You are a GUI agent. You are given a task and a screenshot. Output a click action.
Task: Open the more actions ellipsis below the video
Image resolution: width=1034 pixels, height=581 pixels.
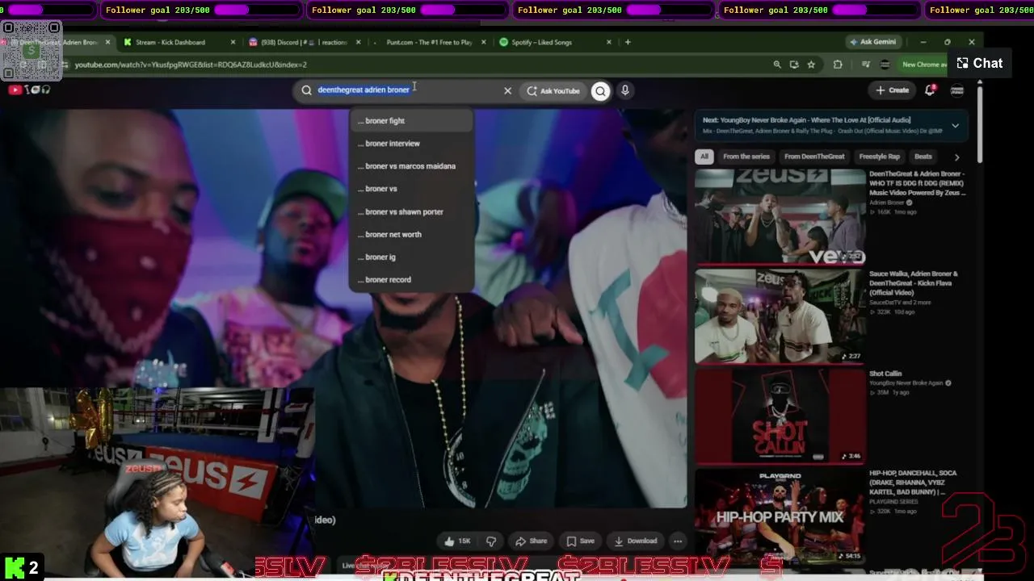678,541
